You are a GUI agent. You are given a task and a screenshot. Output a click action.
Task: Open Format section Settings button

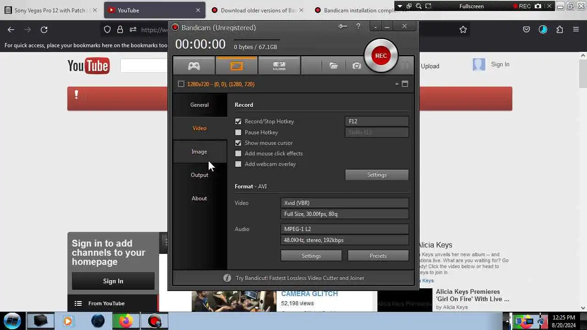coord(311,256)
